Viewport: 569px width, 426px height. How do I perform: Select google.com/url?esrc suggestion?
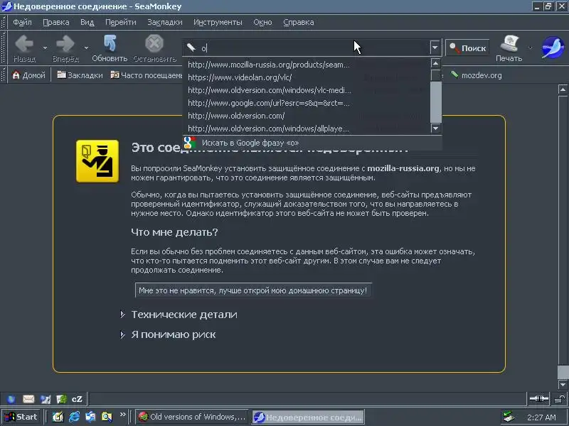pyautogui.click(x=307, y=103)
